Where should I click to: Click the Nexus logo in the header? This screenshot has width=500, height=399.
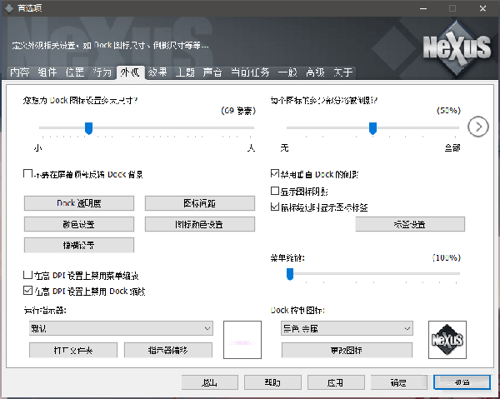point(457,49)
